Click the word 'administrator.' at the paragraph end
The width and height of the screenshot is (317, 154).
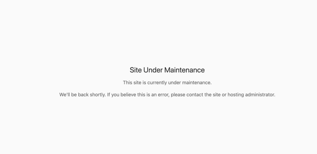260,95
